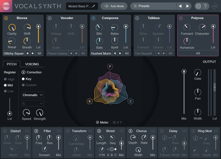Select next Compuvox preset arrow

120,53
